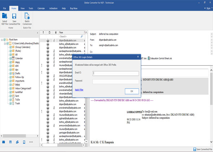Screen dimensions: 213x152
Task: Open Valuation Control Sheet.xls attachment
Action: 160,58
